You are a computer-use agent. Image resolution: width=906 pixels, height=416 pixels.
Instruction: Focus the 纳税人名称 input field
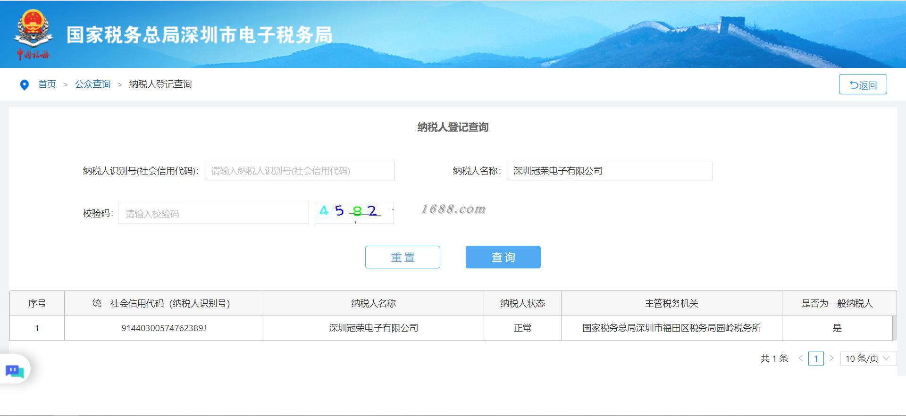click(x=609, y=171)
